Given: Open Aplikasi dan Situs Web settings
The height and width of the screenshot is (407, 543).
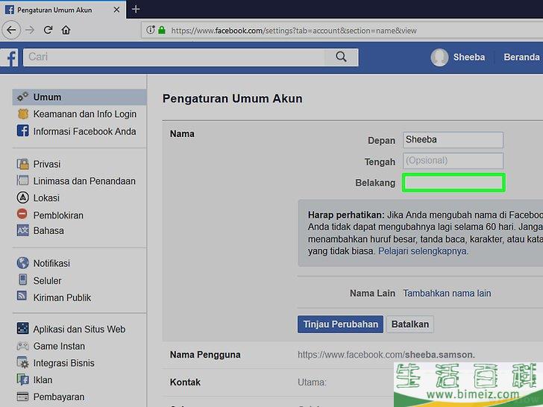Looking at the screenshot, I should (79, 329).
